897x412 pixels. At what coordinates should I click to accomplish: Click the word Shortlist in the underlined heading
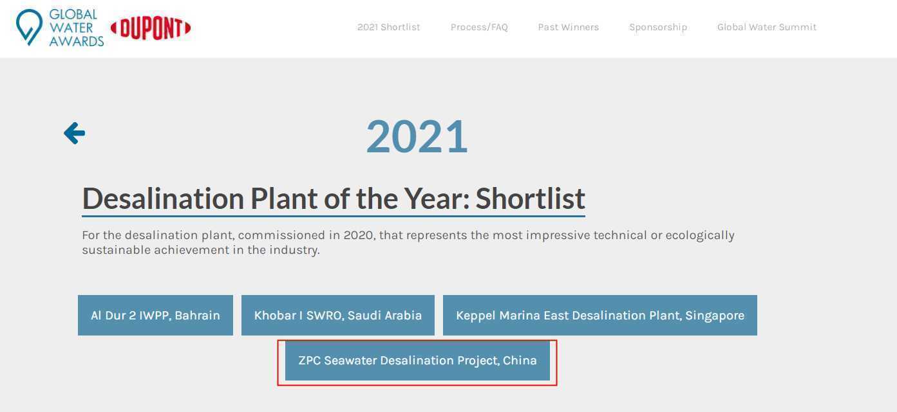click(530, 198)
